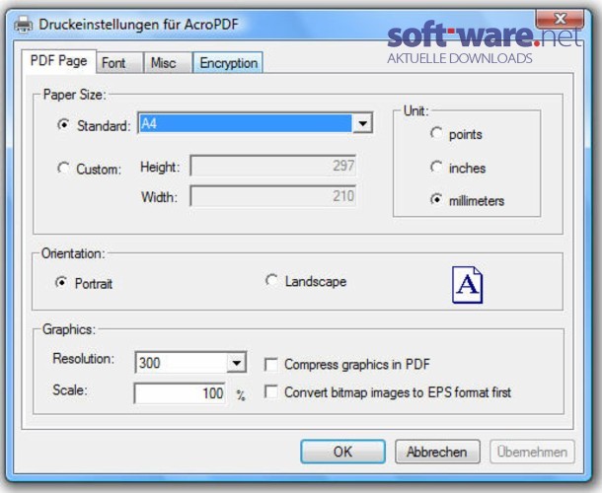Switch to the PDF Page tab
The height and width of the screenshot is (493, 602).
click(58, 61)
